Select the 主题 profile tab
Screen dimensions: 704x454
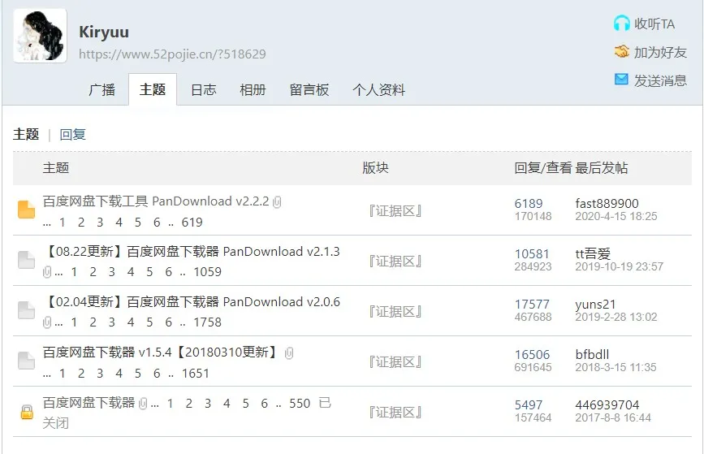click(x=153, y=90)
